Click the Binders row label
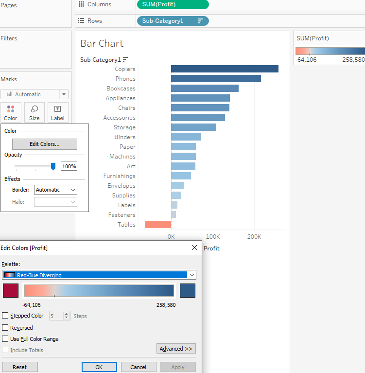Viewport: 365px width, 373px height. coord(125,137)
